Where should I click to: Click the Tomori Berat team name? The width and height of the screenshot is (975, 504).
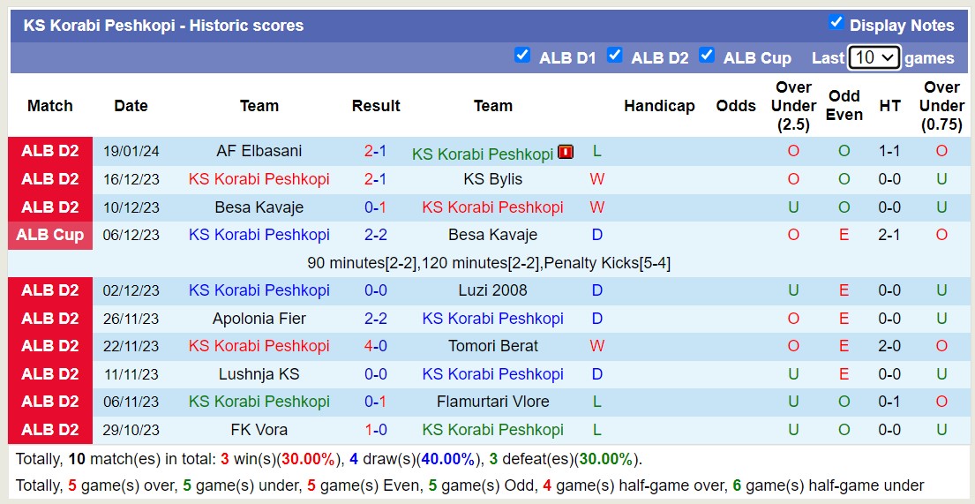coord(492,346)
